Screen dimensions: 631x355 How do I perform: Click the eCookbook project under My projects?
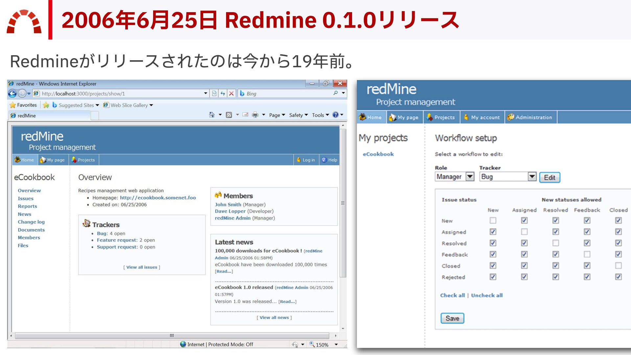378,154
